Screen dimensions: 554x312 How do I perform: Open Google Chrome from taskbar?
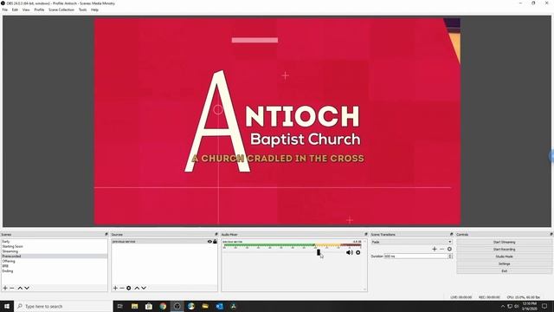pyautogui.click(x=163, y=306)
